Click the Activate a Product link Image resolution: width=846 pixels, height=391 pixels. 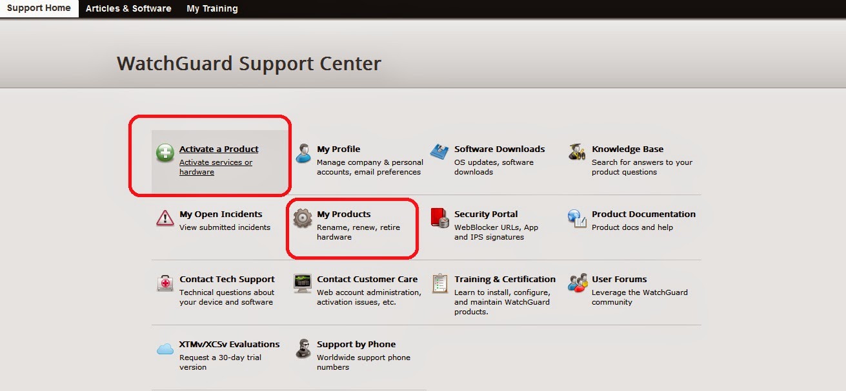(x=219, y=148)
